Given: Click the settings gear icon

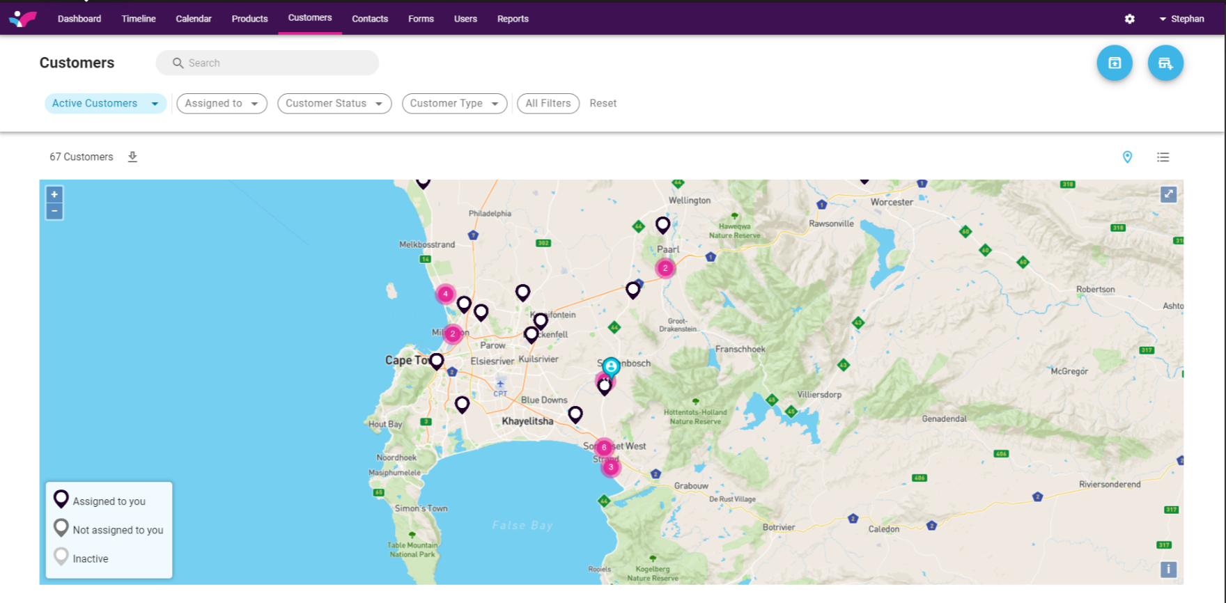Looking at the screenshot, I should [x=1129, y=19].
